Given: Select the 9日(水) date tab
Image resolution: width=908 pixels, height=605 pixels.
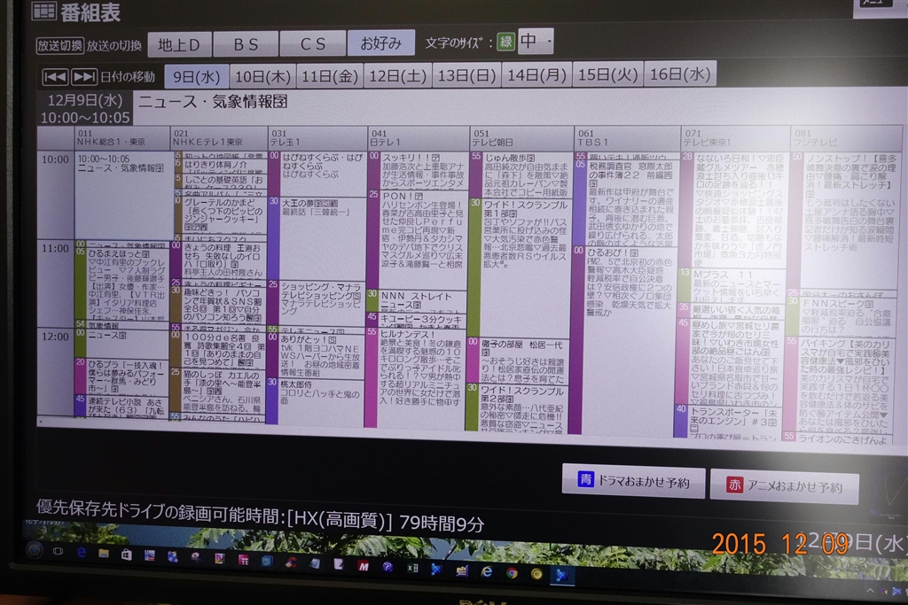Looking at the screenshot, I should point(196,76).
